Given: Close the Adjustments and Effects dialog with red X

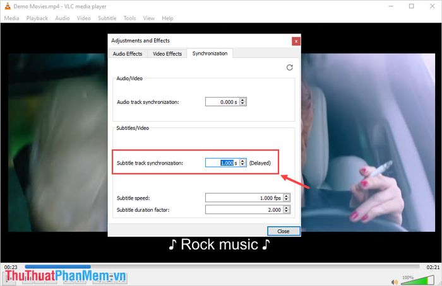Looking at the screenshot, I should 296,42.
